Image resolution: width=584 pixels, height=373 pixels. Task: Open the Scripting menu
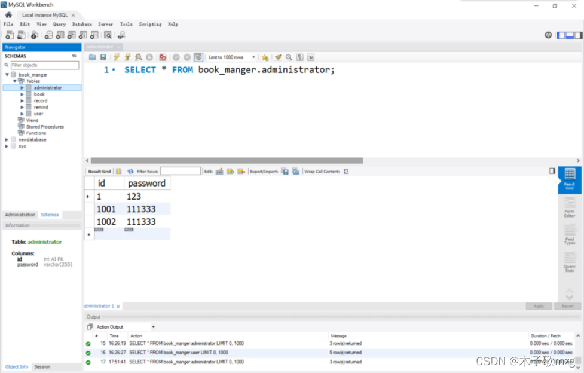tap(150, 25)
